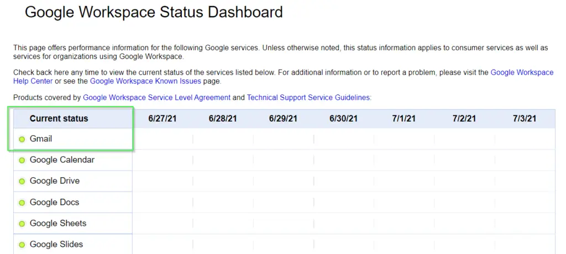Open the Google Workspace Known Issues link
The image size is (566, 254).
coord(145,81)
